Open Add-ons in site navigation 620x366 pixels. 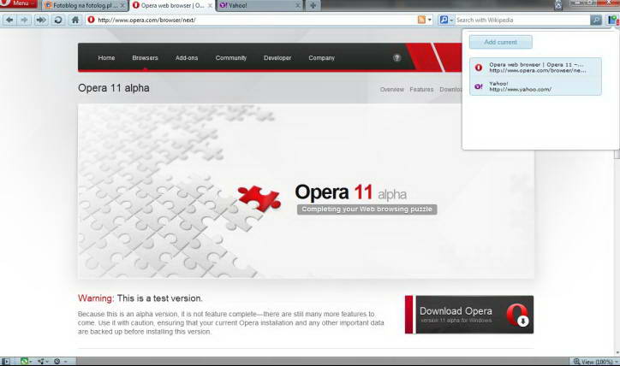pos(187,57)
